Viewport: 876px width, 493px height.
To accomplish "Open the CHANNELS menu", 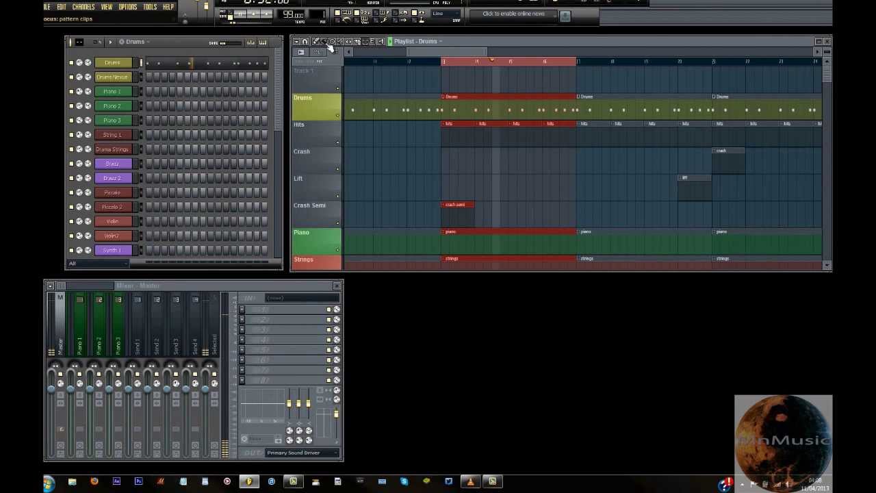I will click(83, 7).
